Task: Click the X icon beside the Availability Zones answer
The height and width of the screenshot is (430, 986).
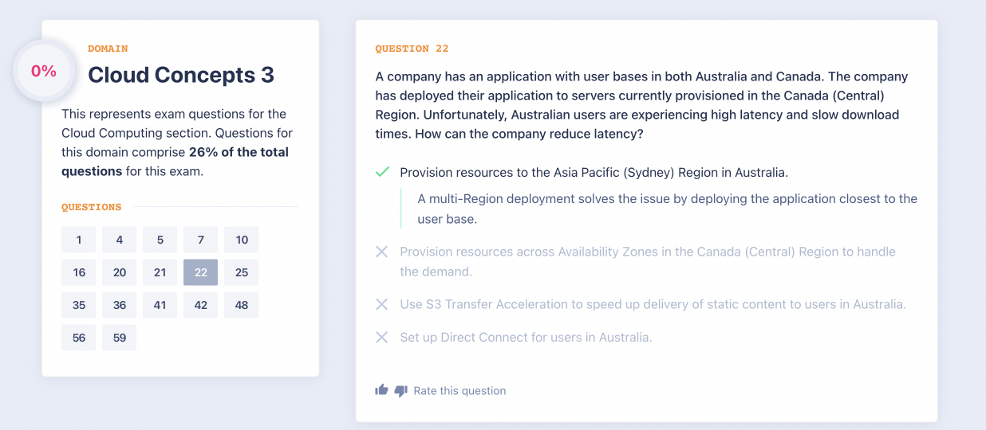Action: coord(382,252)
